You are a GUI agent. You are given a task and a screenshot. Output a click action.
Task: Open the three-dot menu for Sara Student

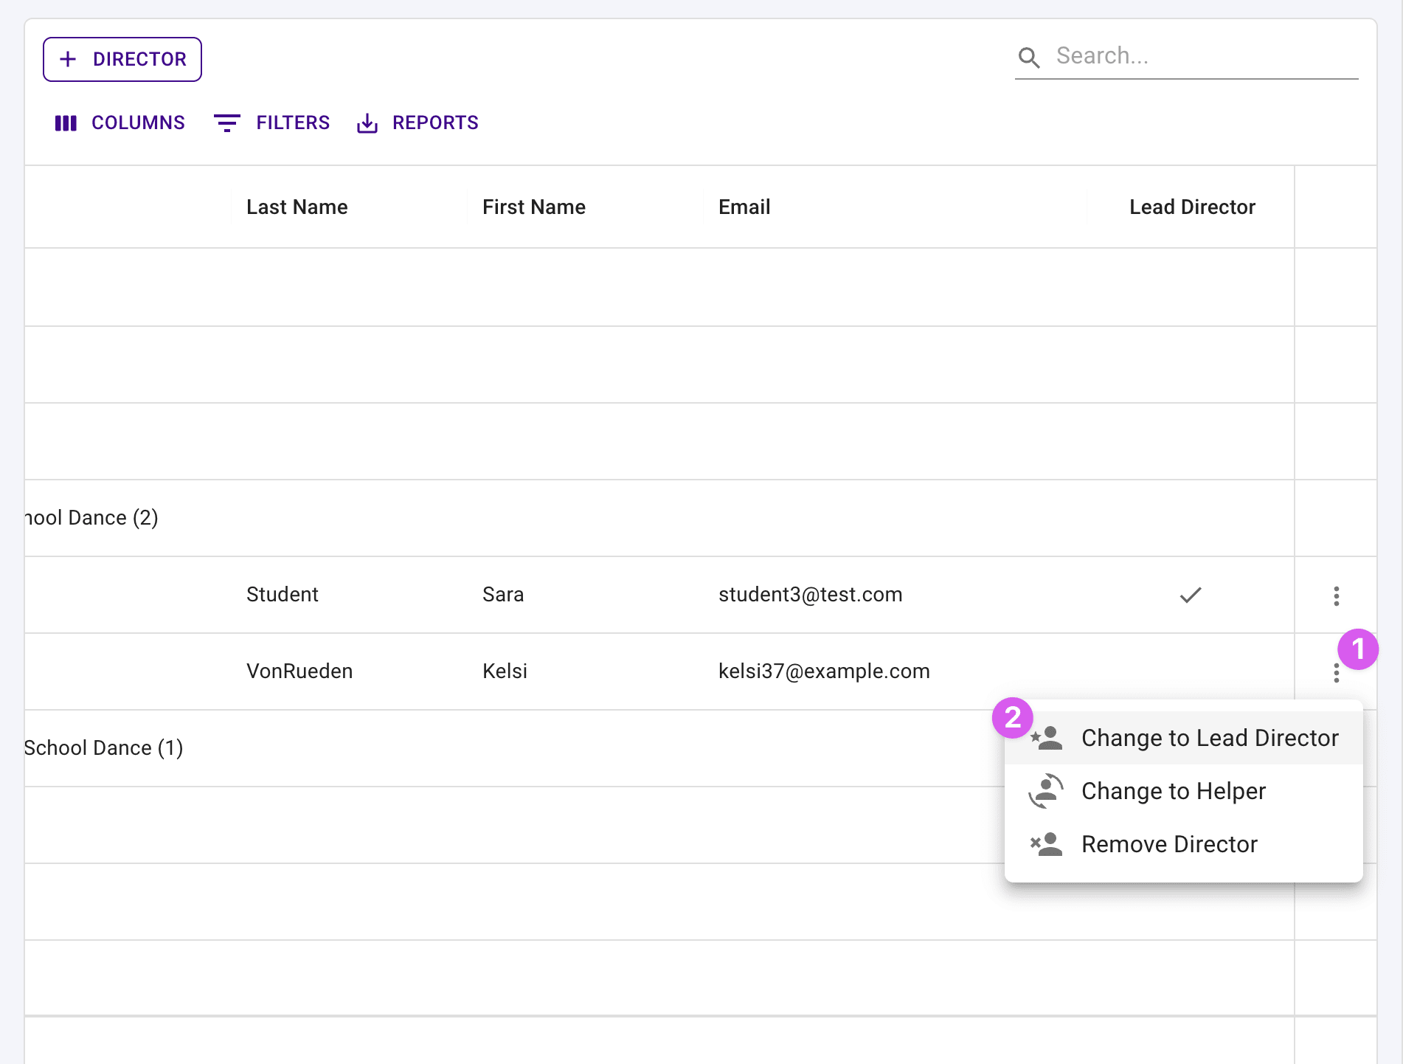[x=1336, y=595]
